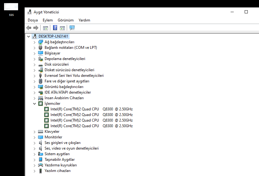The image size is (259, 176).
Task: Click the Ağ bağdaştırıcıları network icon
Action: pyautogui.click(x=41, y=42)
